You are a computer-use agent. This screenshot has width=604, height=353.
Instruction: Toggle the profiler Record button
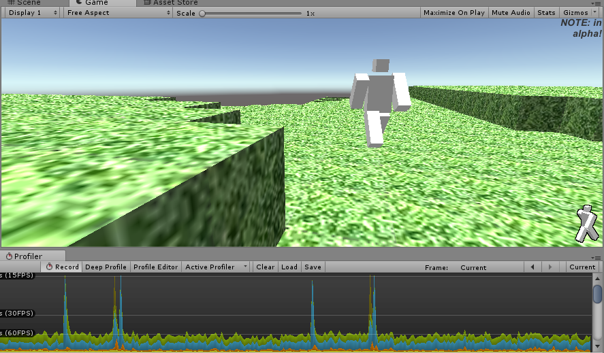62,267
